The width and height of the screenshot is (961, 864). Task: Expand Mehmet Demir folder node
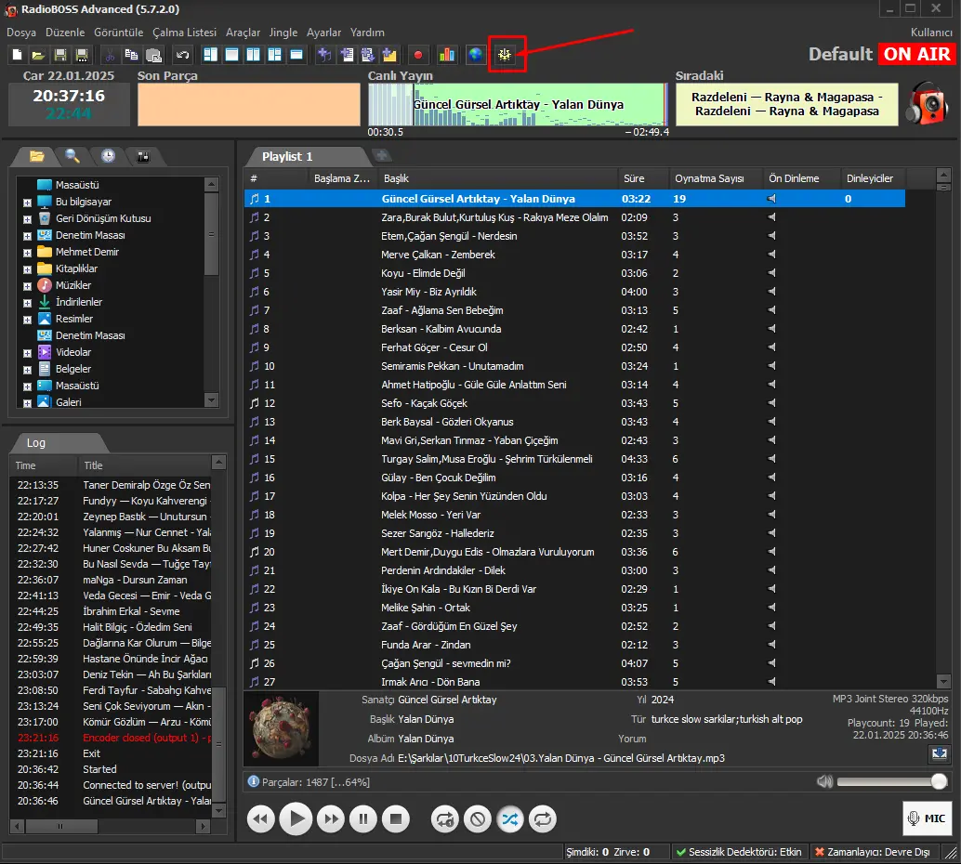coord(27,253)
